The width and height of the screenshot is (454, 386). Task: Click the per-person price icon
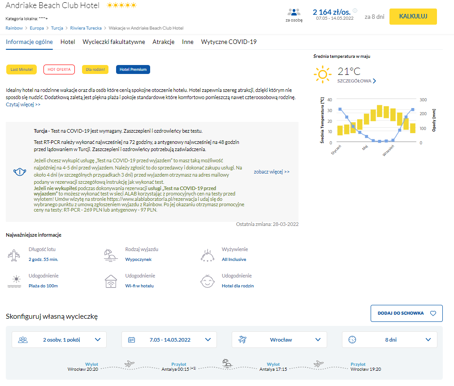(x=294, y=13)
